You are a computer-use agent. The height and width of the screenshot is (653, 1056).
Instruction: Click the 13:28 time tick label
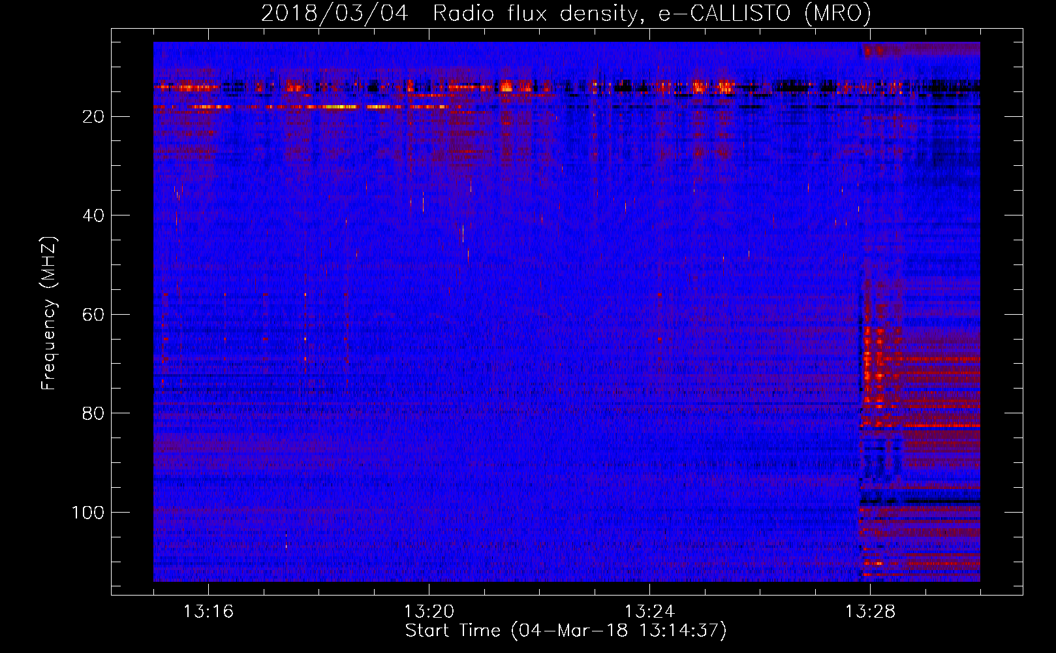tap(870, 612)
